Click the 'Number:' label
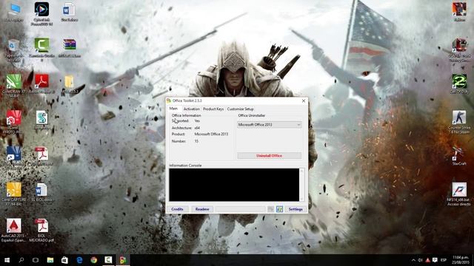 click(x=178, y=141)
